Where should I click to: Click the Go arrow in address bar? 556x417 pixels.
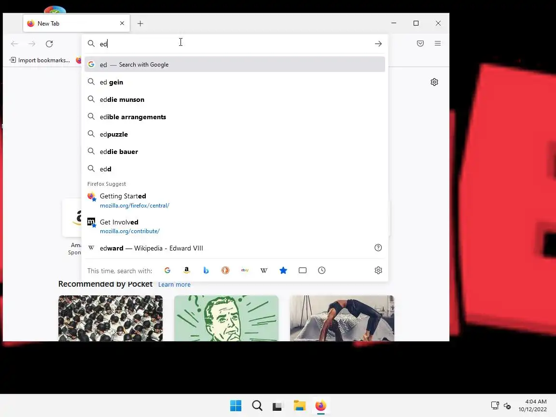pos(378,43)
